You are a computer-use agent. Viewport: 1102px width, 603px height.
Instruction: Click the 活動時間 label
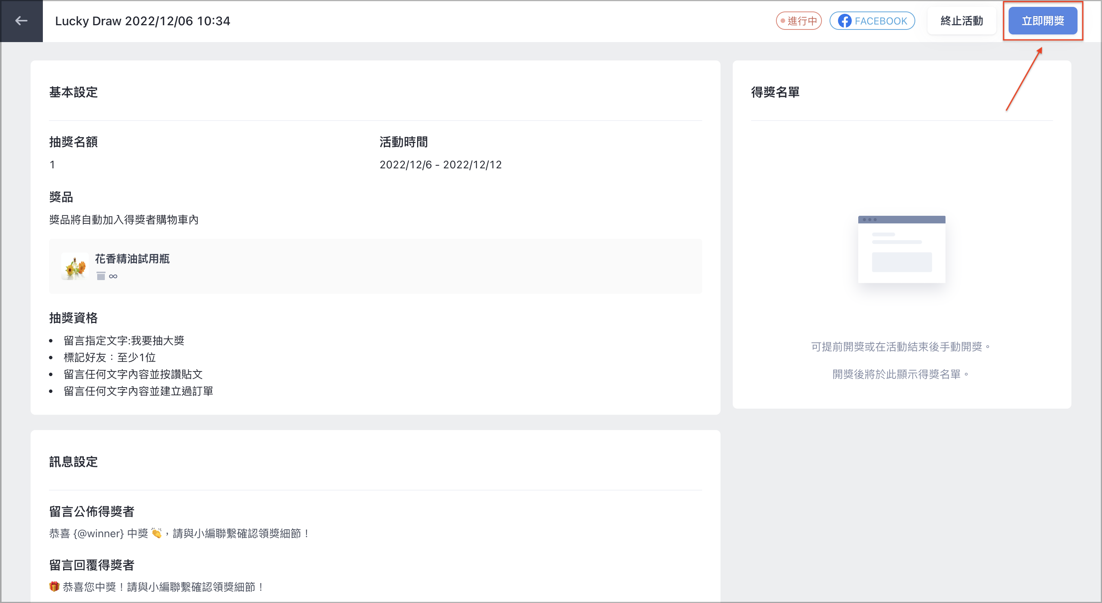coord(403,142)
